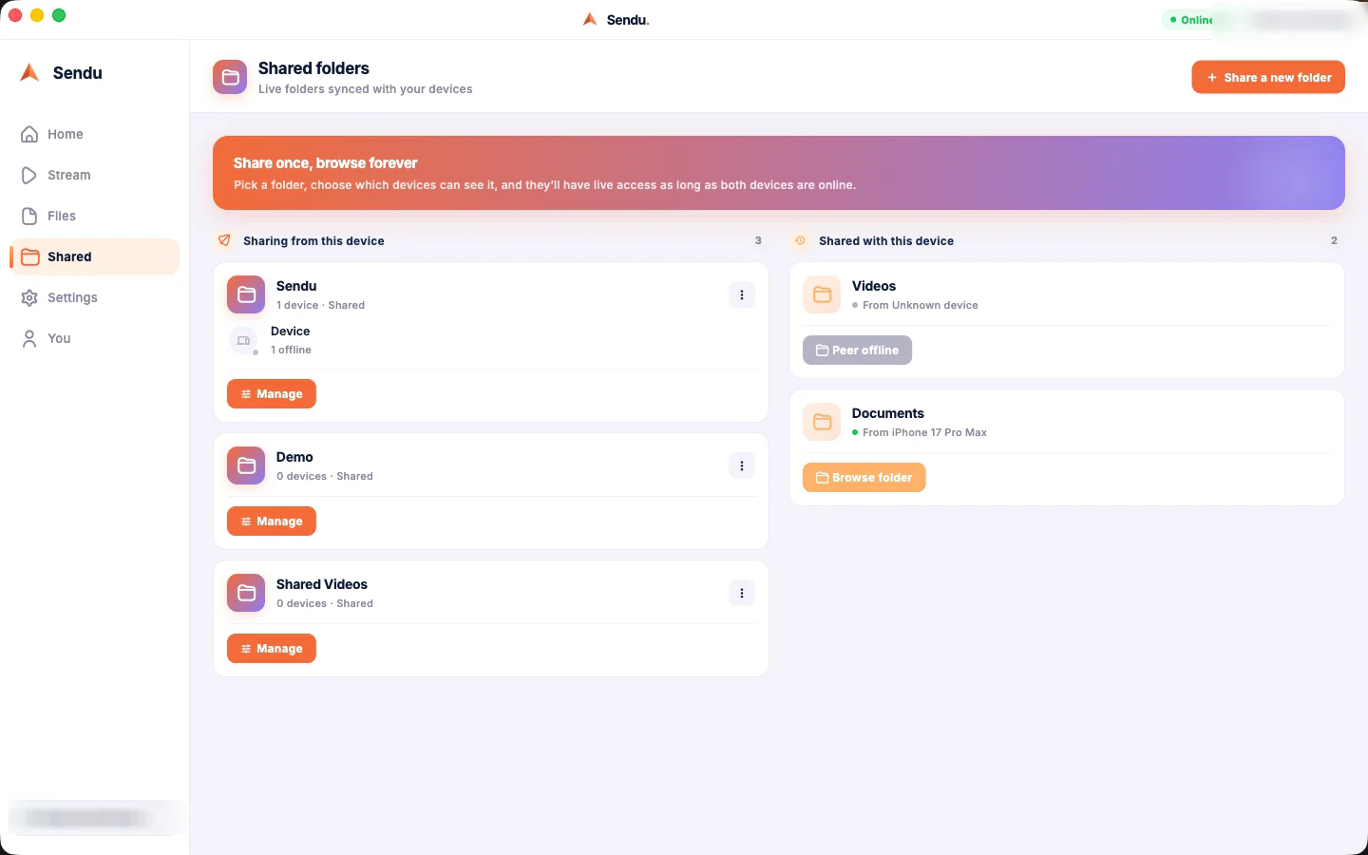The width and height of the screenshot is (1368, 855).
Task: Click the Stream play icon
Action: click(29, 175)
